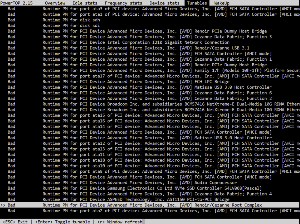Select the Runtime PM for disk sdi row

pos(150,26)
